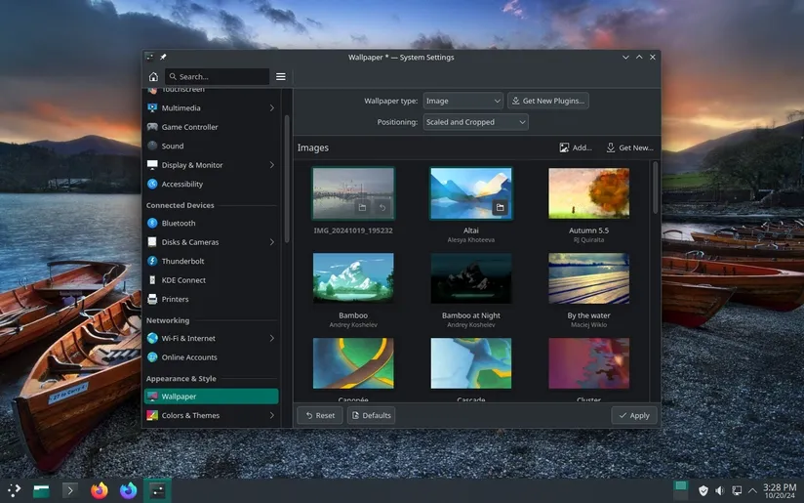Click the Defaults button
Viewport: 804px width, 503px height.
click(x=371, y=415)
